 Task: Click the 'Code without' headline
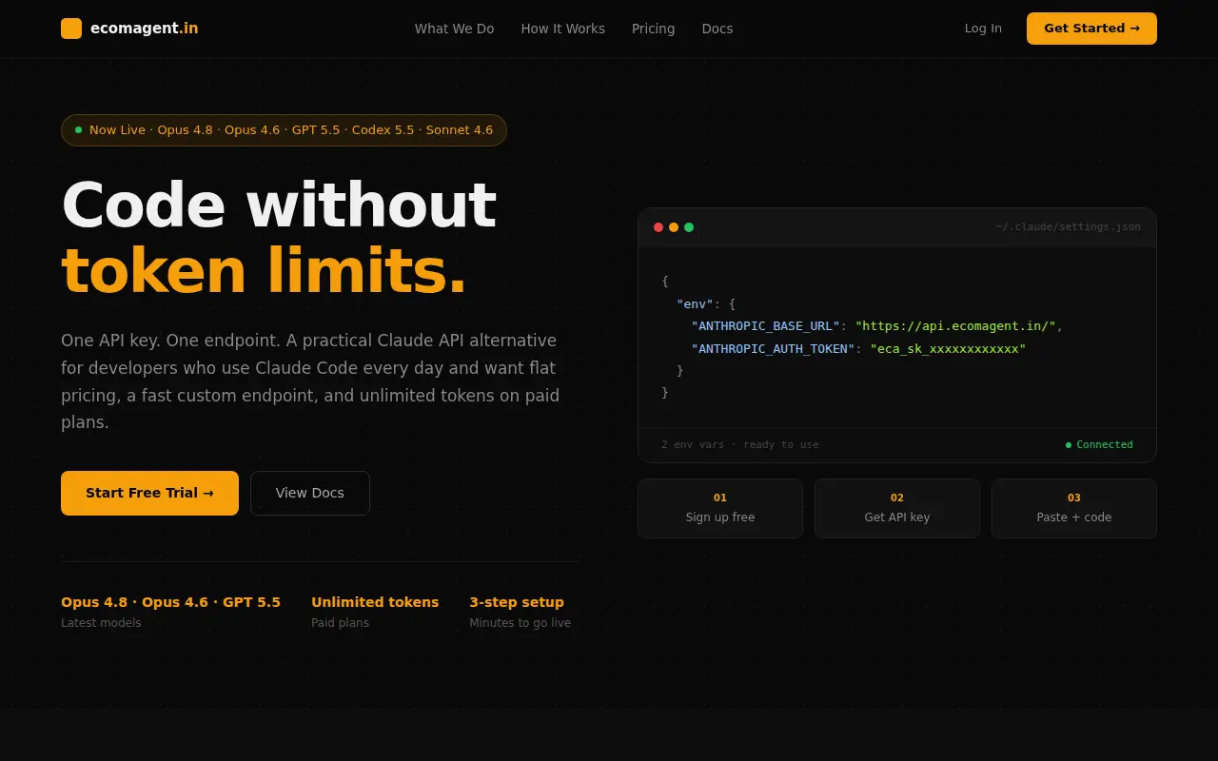[279, 205]
